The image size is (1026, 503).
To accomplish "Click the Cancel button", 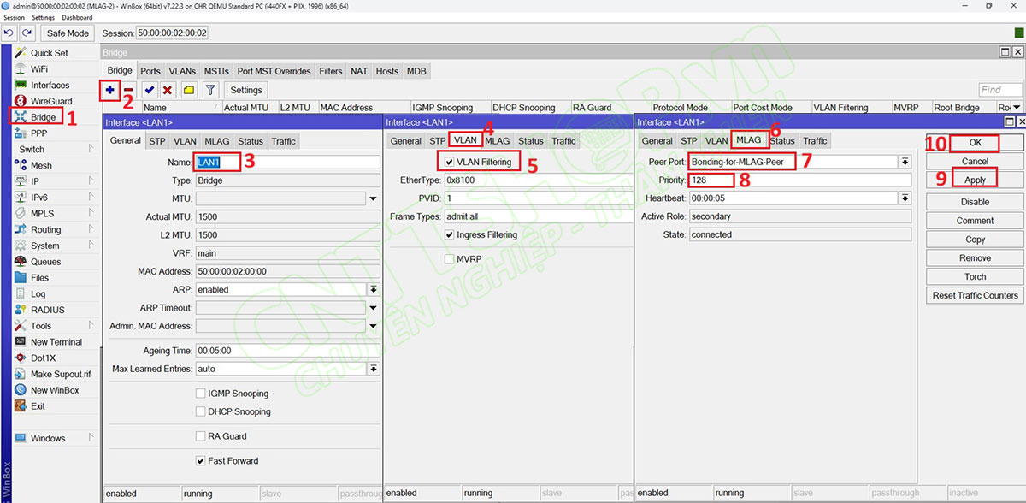I will [x=975, y=161].
